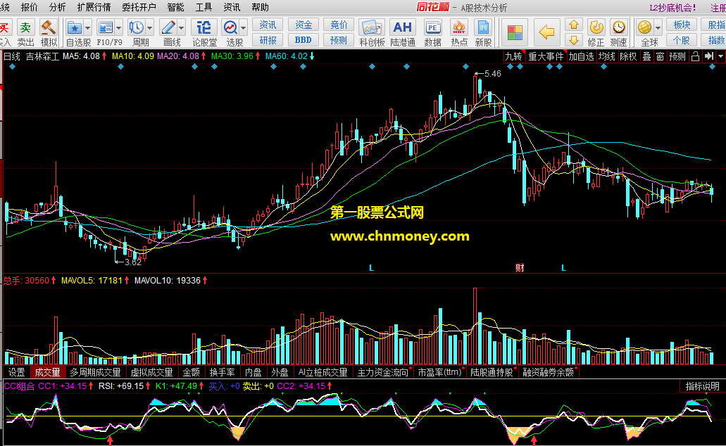Click the L2抄底机会 promotional link

point(672,8)
